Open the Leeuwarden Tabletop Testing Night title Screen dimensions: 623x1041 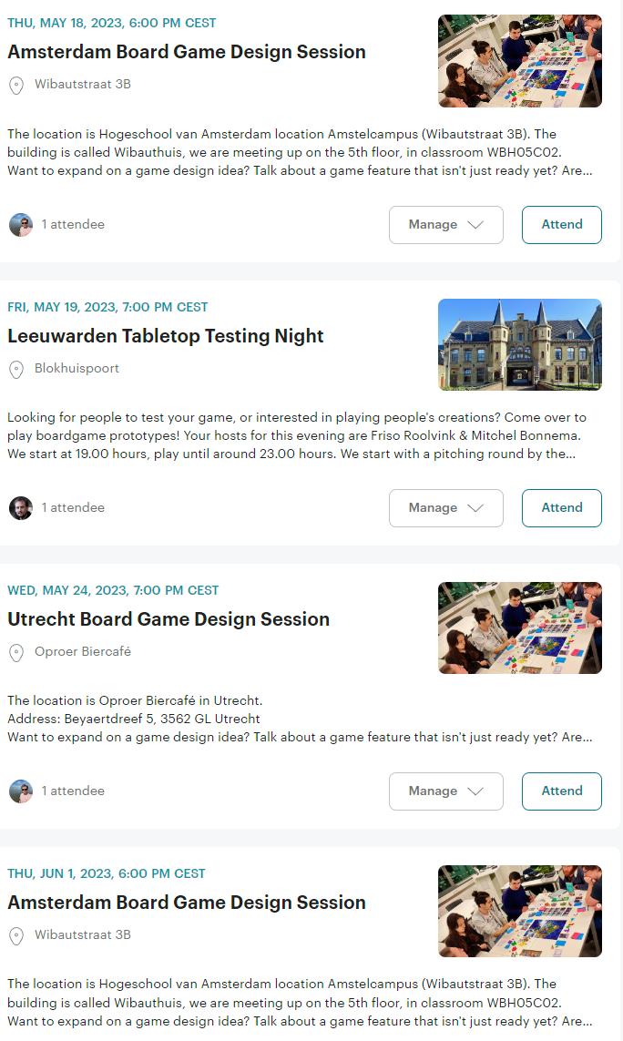click(x=166, y=336)
